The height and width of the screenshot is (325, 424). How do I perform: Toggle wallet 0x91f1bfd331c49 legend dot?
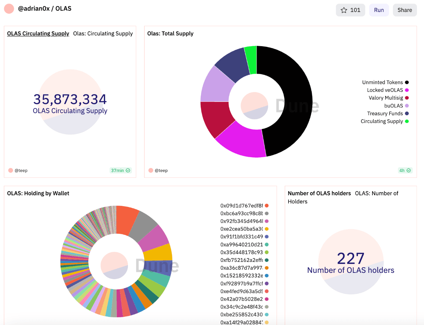point(267,237)
